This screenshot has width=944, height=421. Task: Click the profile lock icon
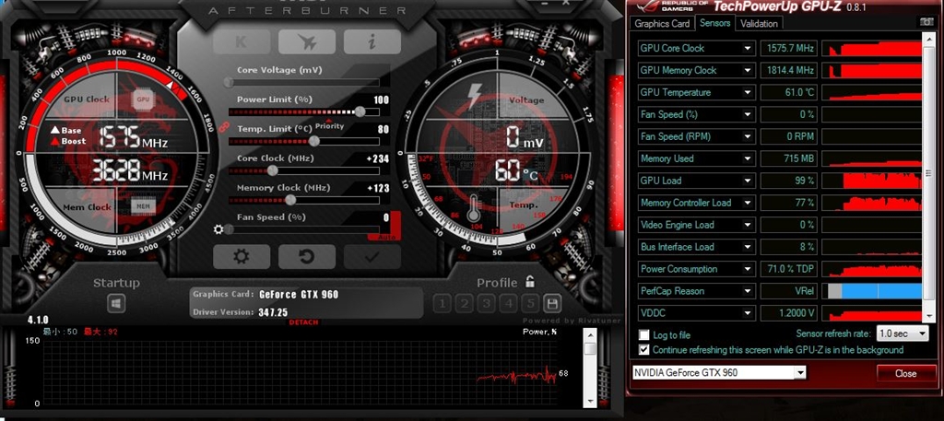[530, 282]
